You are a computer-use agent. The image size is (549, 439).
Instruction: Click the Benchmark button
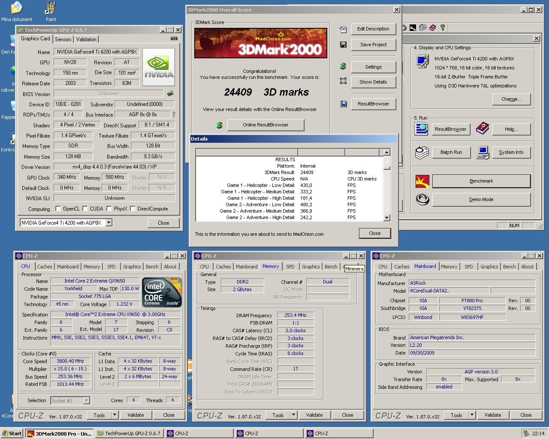[481, 181]
